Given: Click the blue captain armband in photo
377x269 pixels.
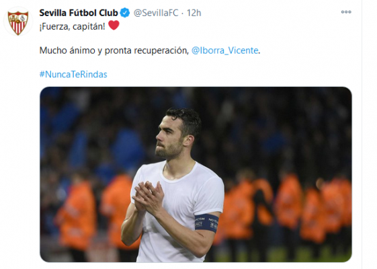Looking at the screenshot, I should [x=206, y=223].
